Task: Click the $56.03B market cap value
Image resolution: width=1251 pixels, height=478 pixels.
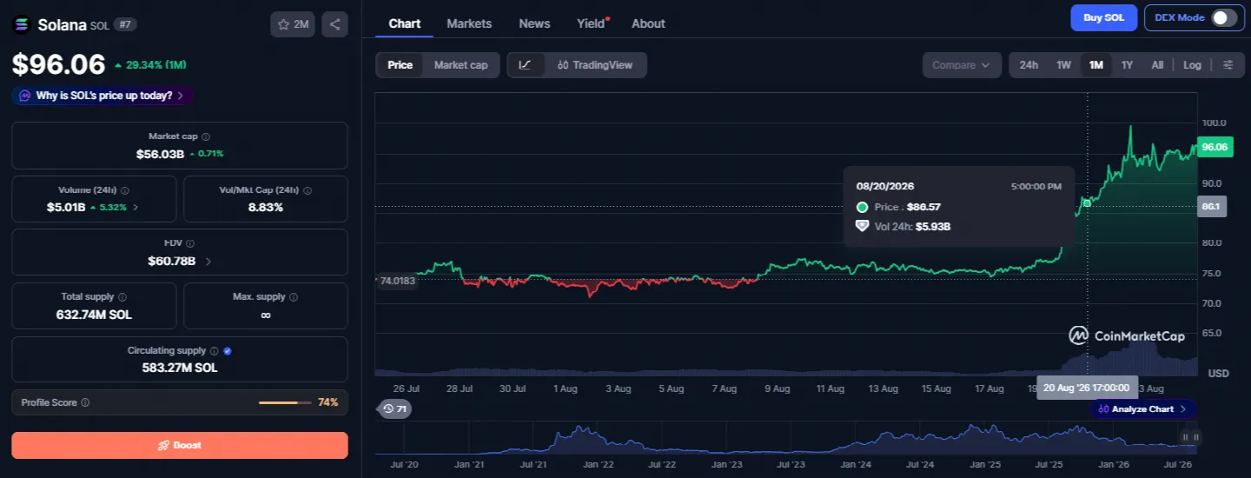Action: 160,154
